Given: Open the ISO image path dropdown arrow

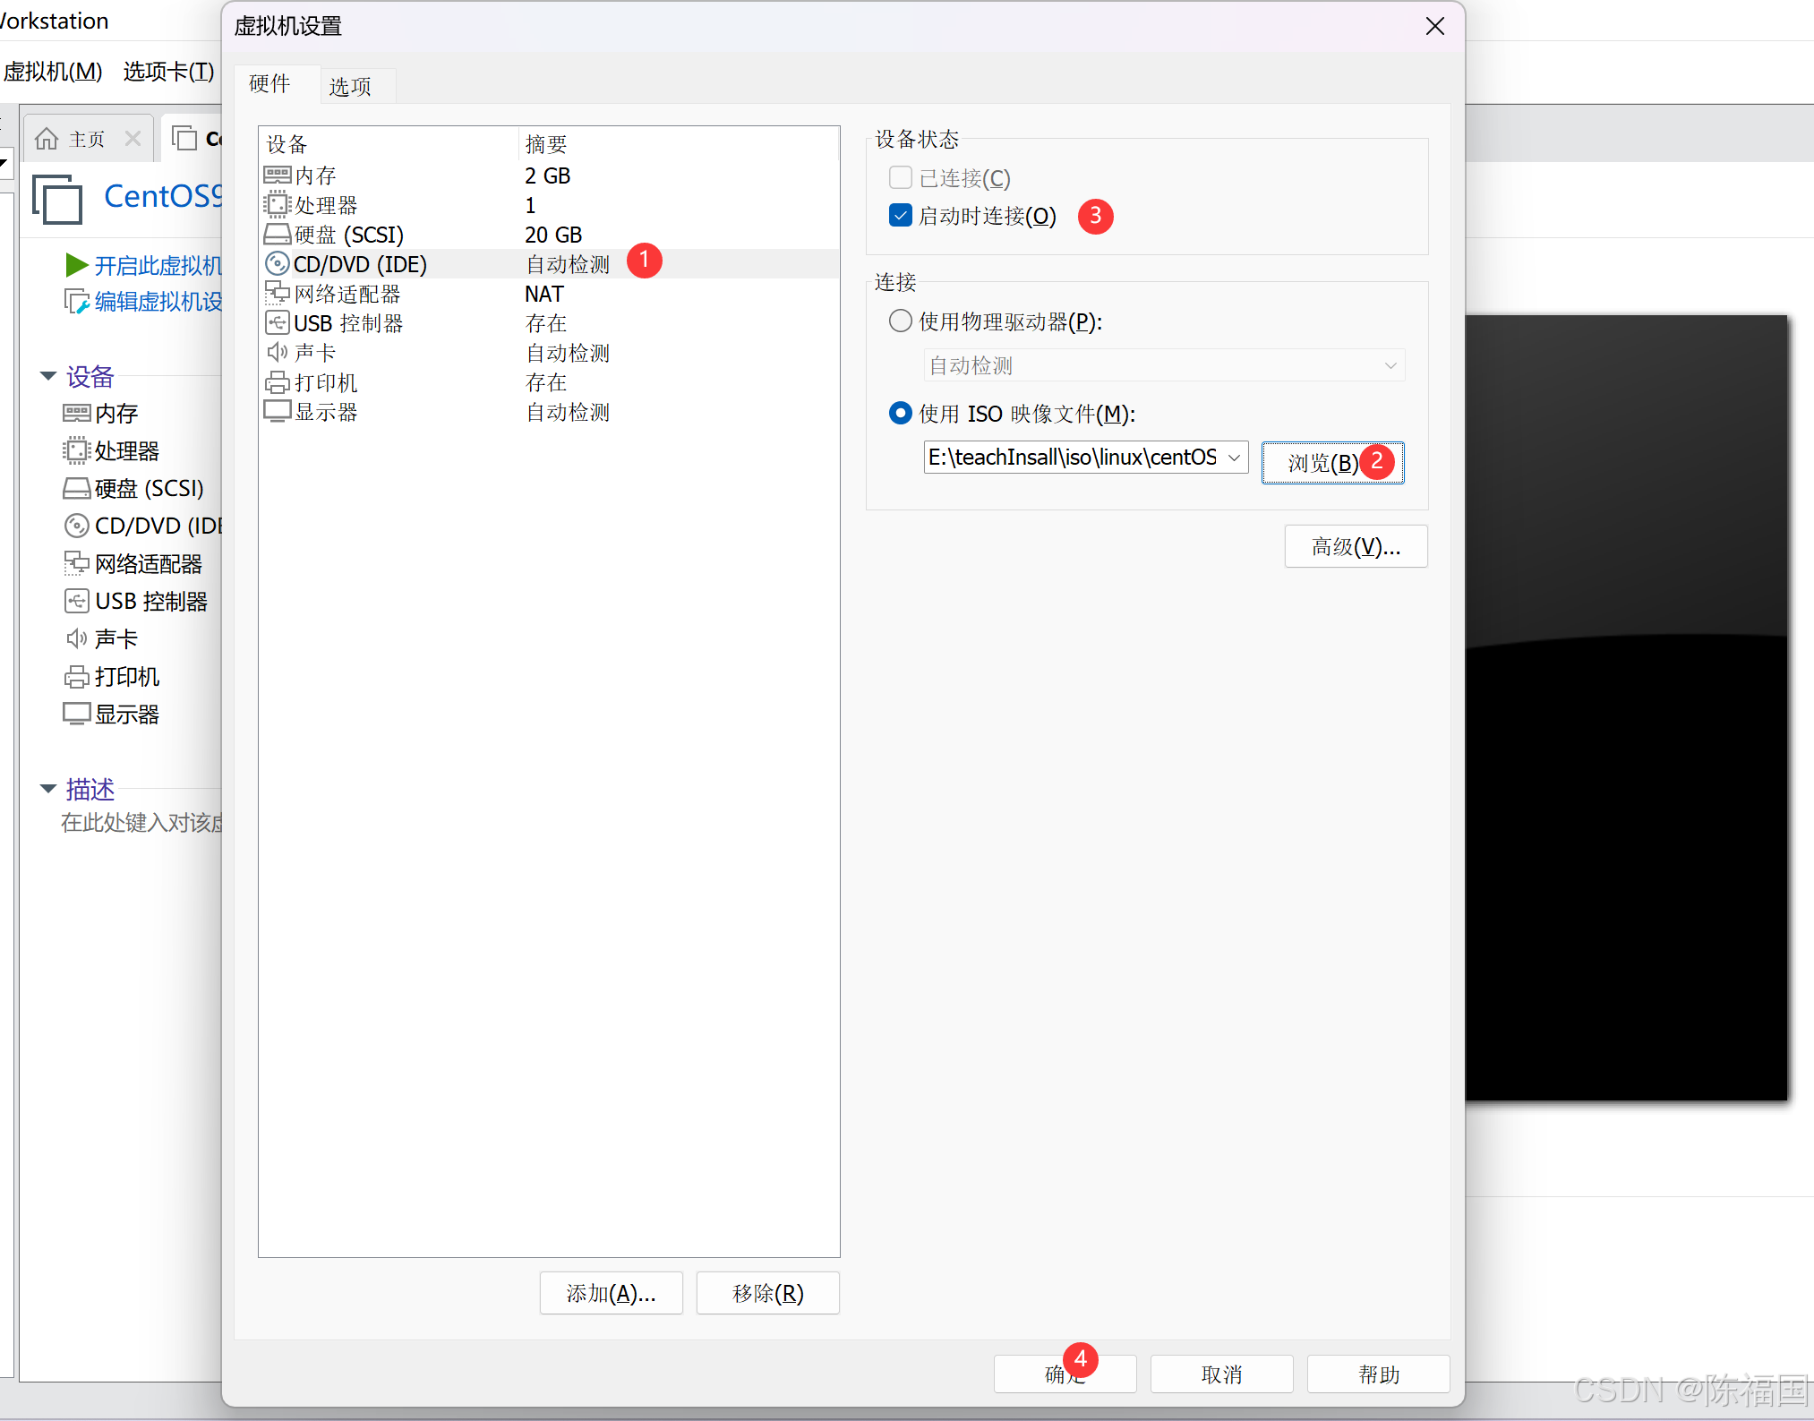Looking at the screenshot, I should (1234, 458).
